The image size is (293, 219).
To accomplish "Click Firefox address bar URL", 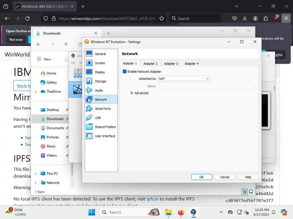I will (x=107, y=19).
